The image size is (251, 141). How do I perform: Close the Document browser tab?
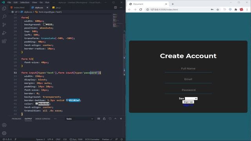[166, 4]
